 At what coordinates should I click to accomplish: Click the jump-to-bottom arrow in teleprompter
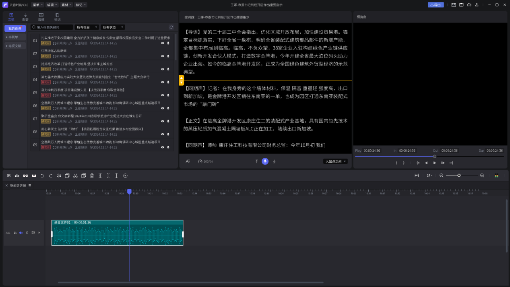(274, 161)
